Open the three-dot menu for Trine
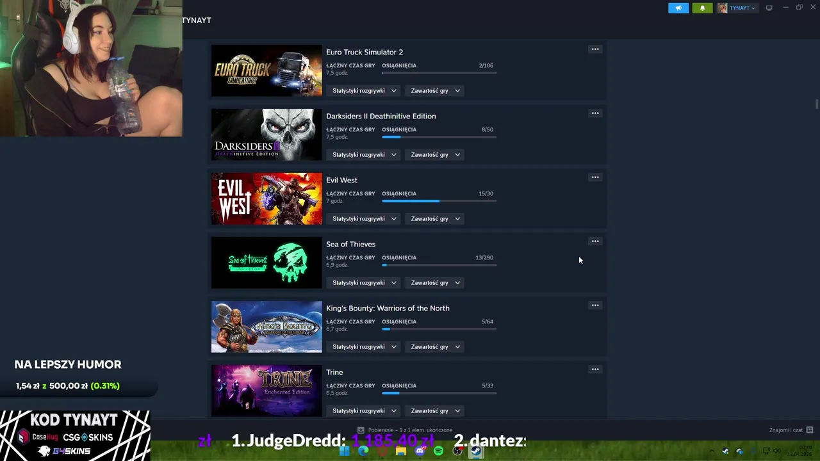This screenshot has width=820, height=461. click(595, 369)
